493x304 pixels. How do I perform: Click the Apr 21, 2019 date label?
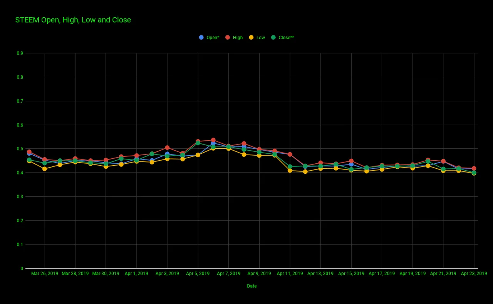coord(443,274)
